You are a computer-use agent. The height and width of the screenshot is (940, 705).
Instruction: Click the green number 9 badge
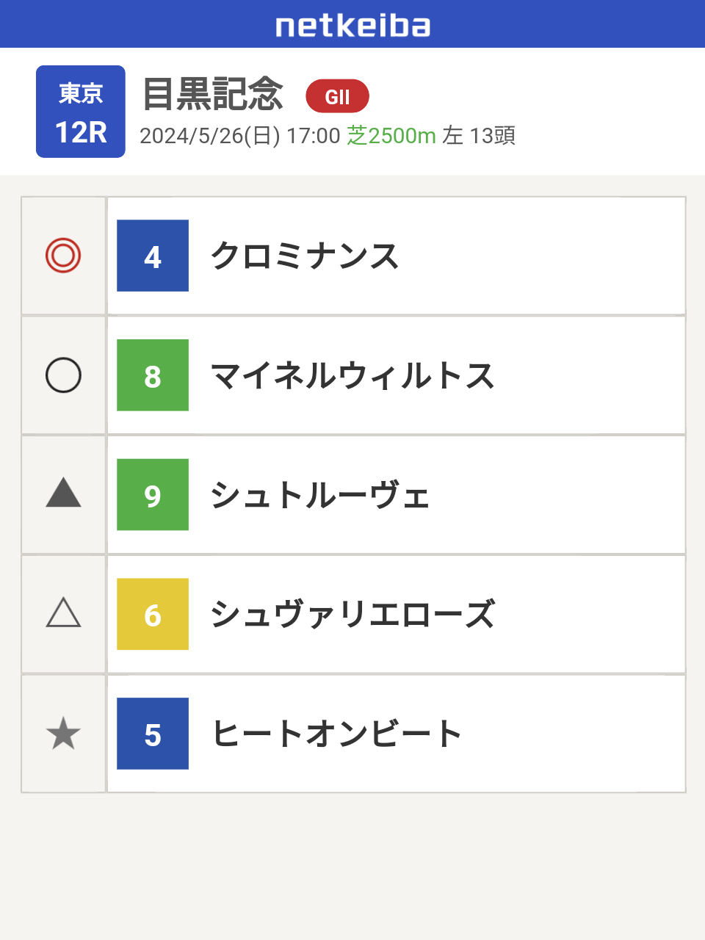(x=153, y=495)
